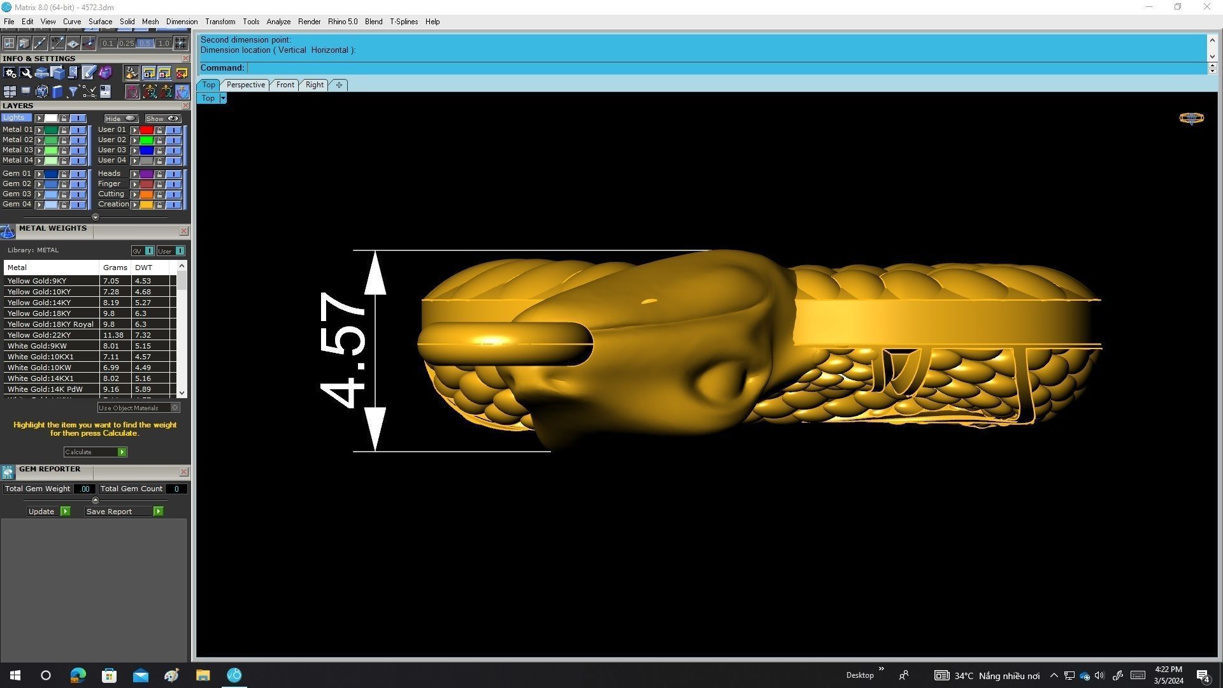This screenshot has height=688, width=1223.
Task: Open File Explorer from the taskbar
Action: coord(203,675)
